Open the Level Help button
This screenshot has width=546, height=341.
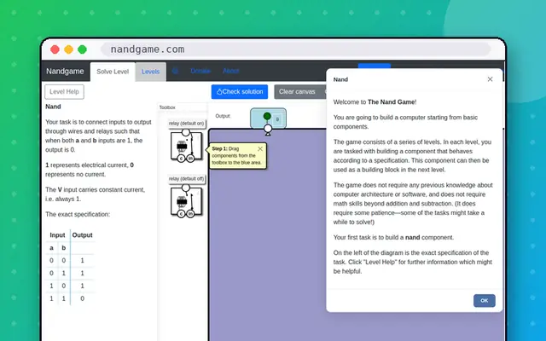click(x=65, y=92)
